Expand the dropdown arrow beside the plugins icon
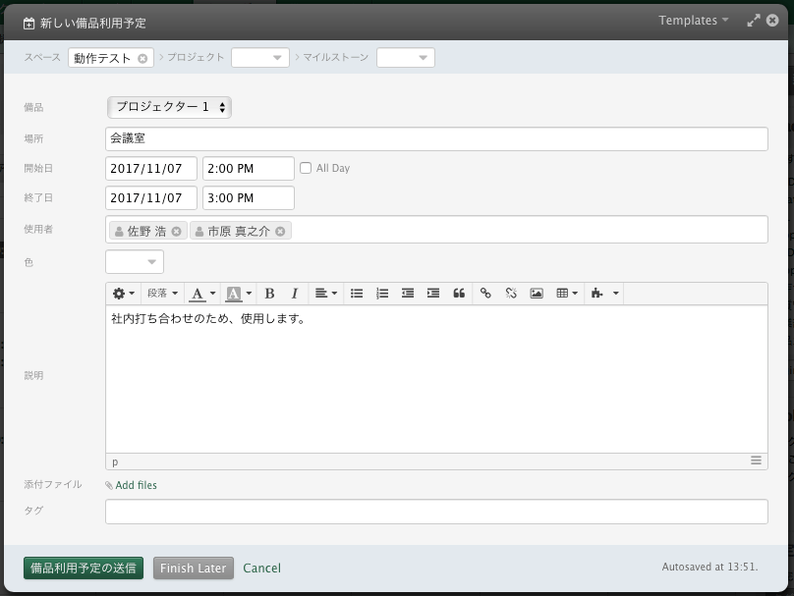Screen dimensions: 794x596 616,294
